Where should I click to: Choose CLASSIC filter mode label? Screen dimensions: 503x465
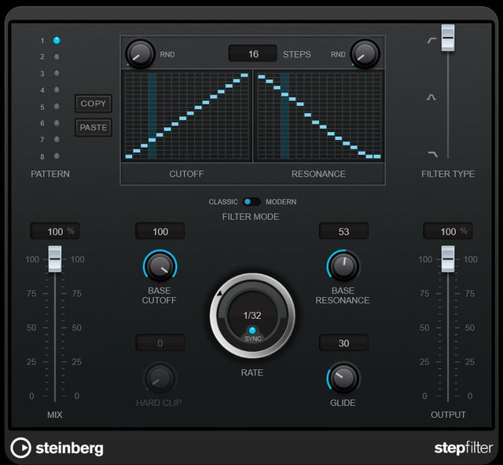point(223,202)
